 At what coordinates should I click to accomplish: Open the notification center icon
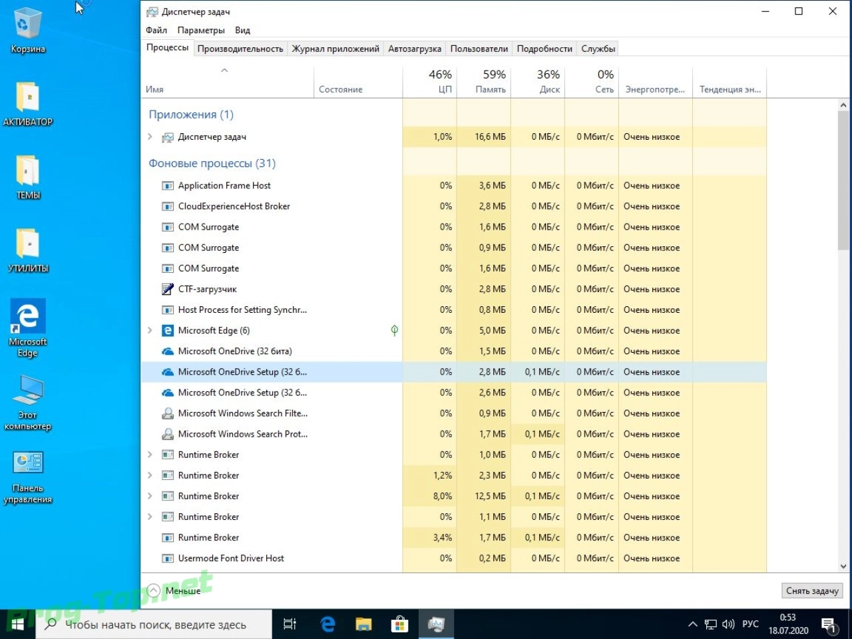(x=829, y=624)
